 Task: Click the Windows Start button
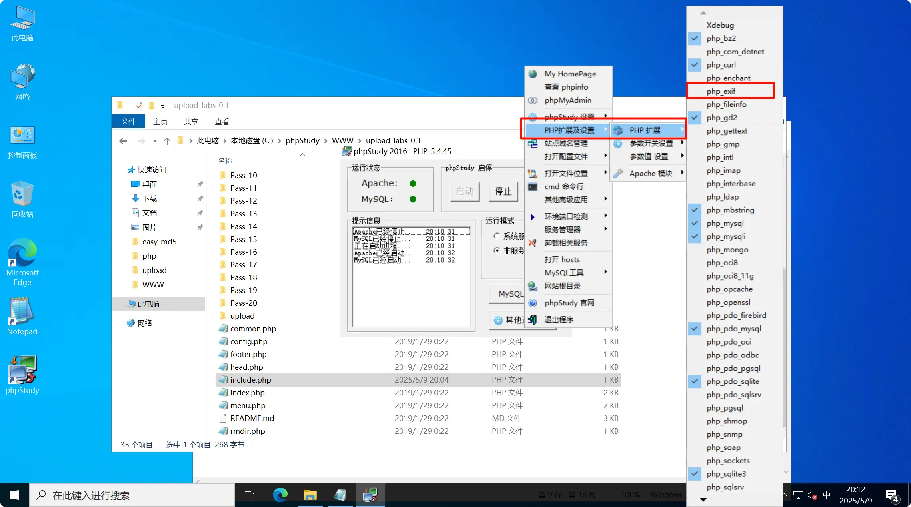point(14,495)
